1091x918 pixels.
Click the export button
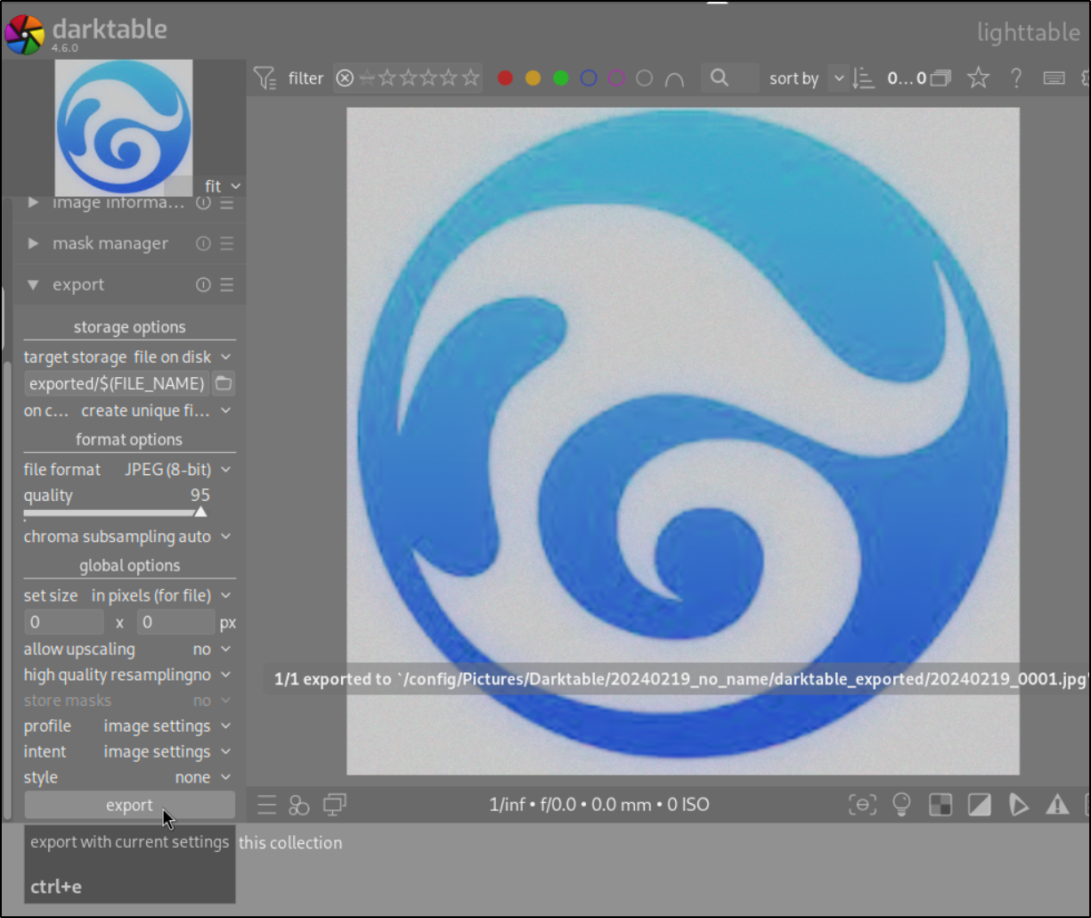click(129, 806)
